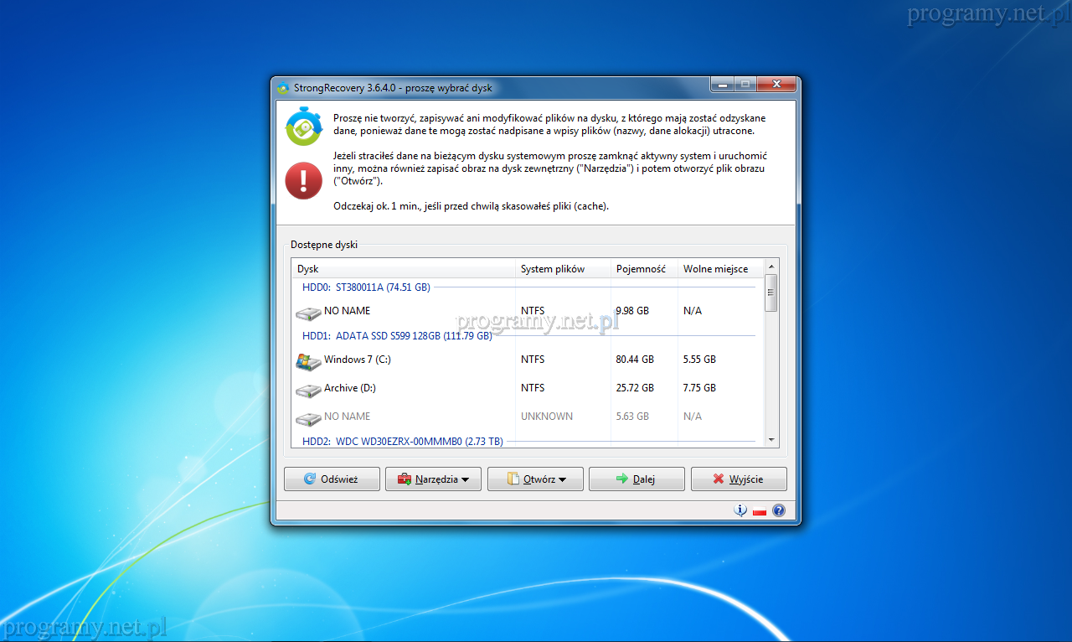Image resolution: width=1072 pixels, height=642 pixels.
Task: Click the blue info icon in status bar
Action: click(740, 510)
